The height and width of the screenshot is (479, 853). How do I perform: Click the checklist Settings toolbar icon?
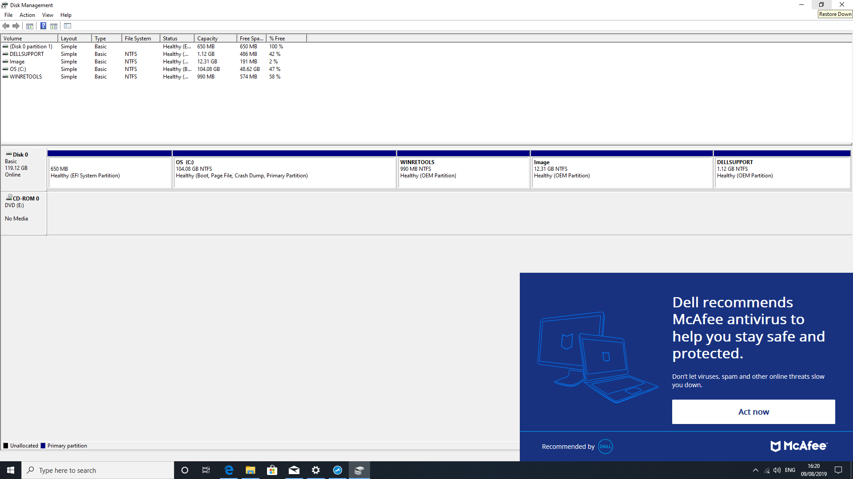pos(68,26)
